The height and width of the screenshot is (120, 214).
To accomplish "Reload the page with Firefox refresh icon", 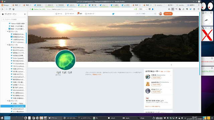I will [x=10, y=9].
